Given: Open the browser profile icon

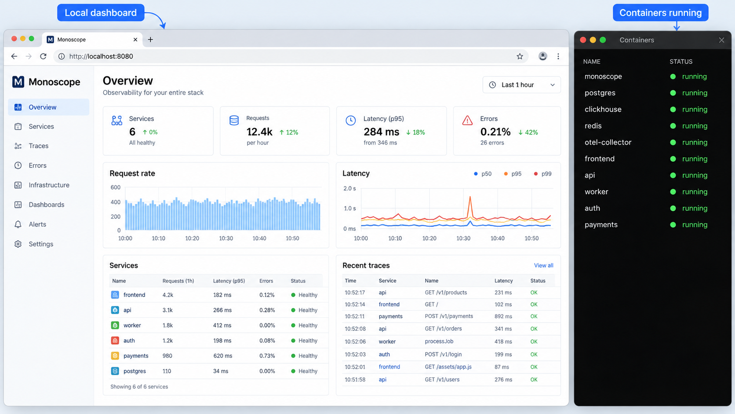Looking at the screenshot, I should 543,56.
